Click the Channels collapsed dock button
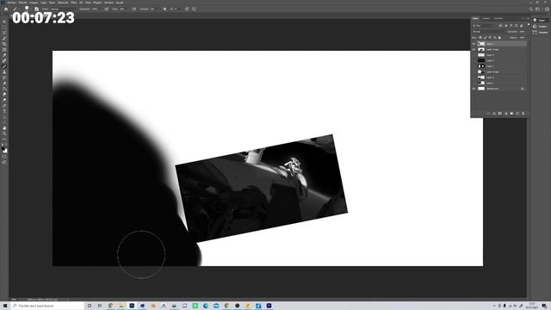Viewport: 551px width, 310px height. (540, 26)
